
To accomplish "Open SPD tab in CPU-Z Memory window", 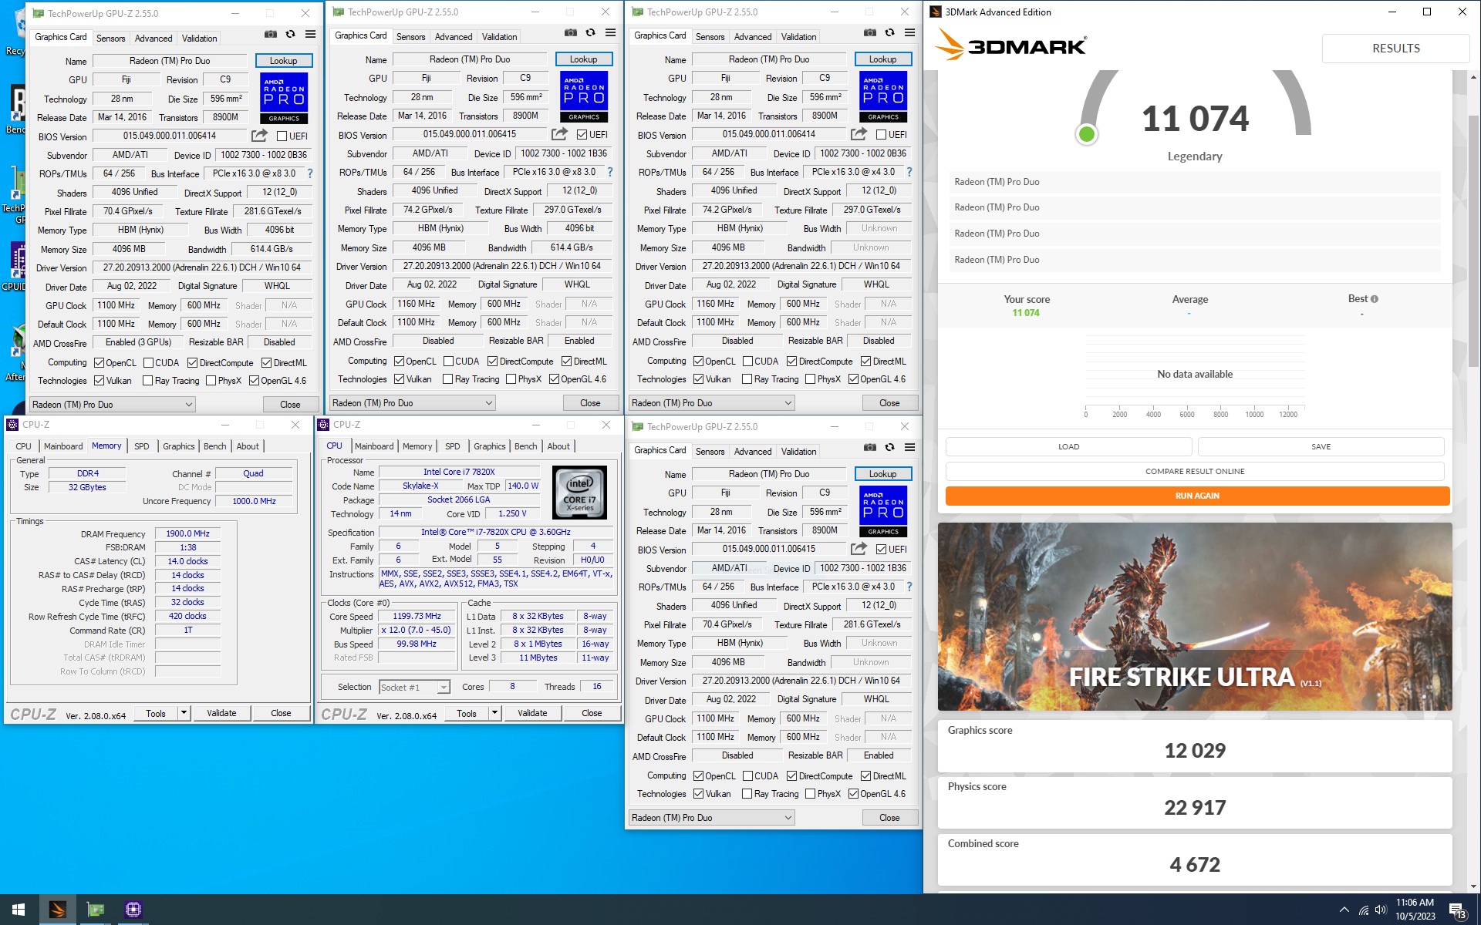I will [x=142, y=446].
